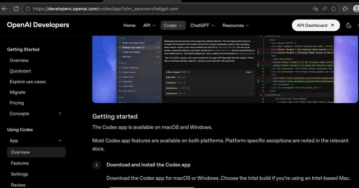
Task: Select Explore use cases in sidebar
Action: 27,82
